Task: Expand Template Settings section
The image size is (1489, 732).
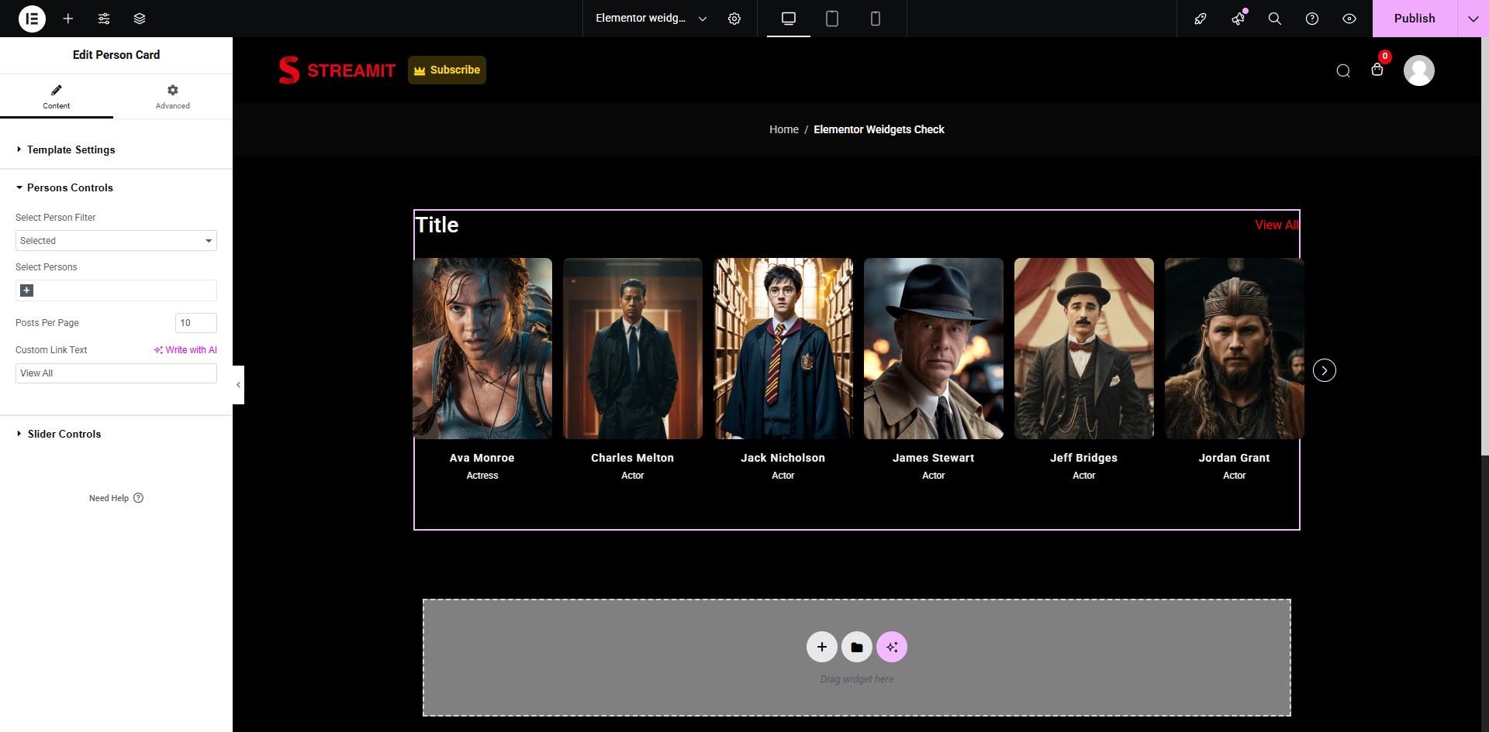Action: [116, 149]
